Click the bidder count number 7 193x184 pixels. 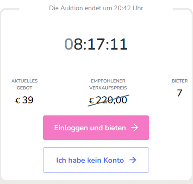(x=180, y=93)
